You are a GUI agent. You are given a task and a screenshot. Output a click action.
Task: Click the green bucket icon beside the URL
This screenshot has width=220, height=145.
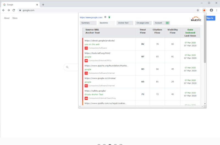(x=109, y=17)
